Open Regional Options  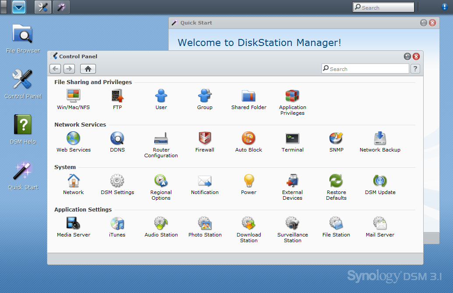[161, 187]
